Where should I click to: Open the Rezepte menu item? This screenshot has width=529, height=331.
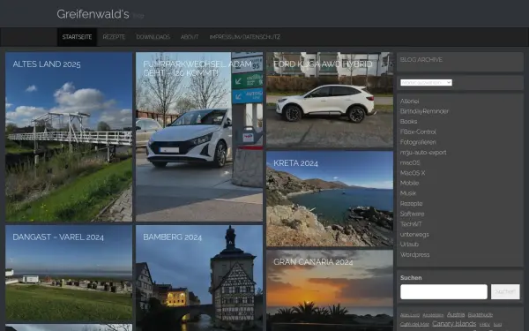click(114, 37)
